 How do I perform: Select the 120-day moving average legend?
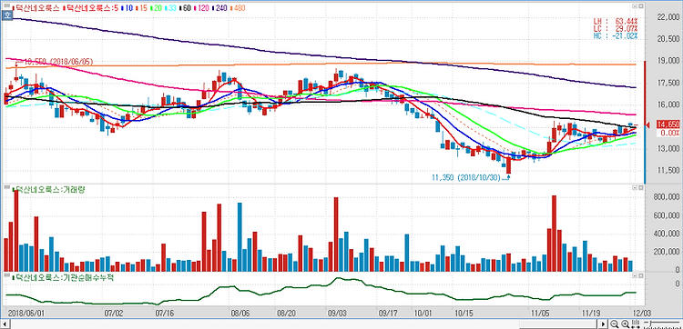[201, 8]
